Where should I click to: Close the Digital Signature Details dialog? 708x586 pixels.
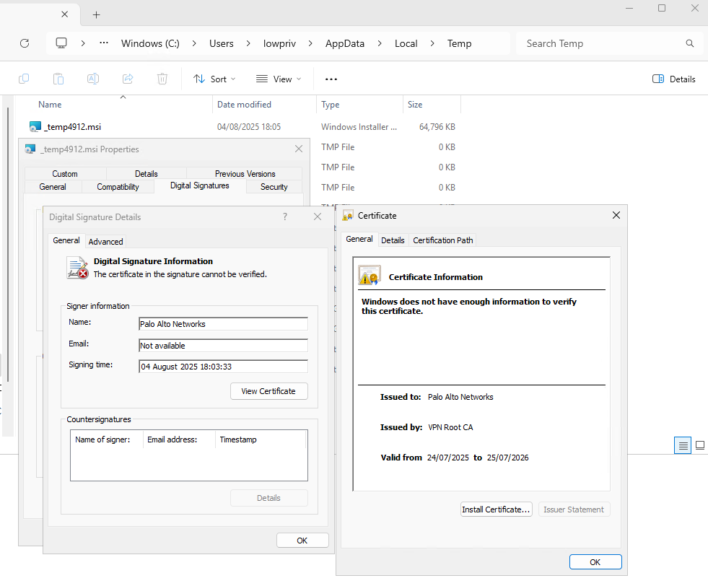[318, 217]
